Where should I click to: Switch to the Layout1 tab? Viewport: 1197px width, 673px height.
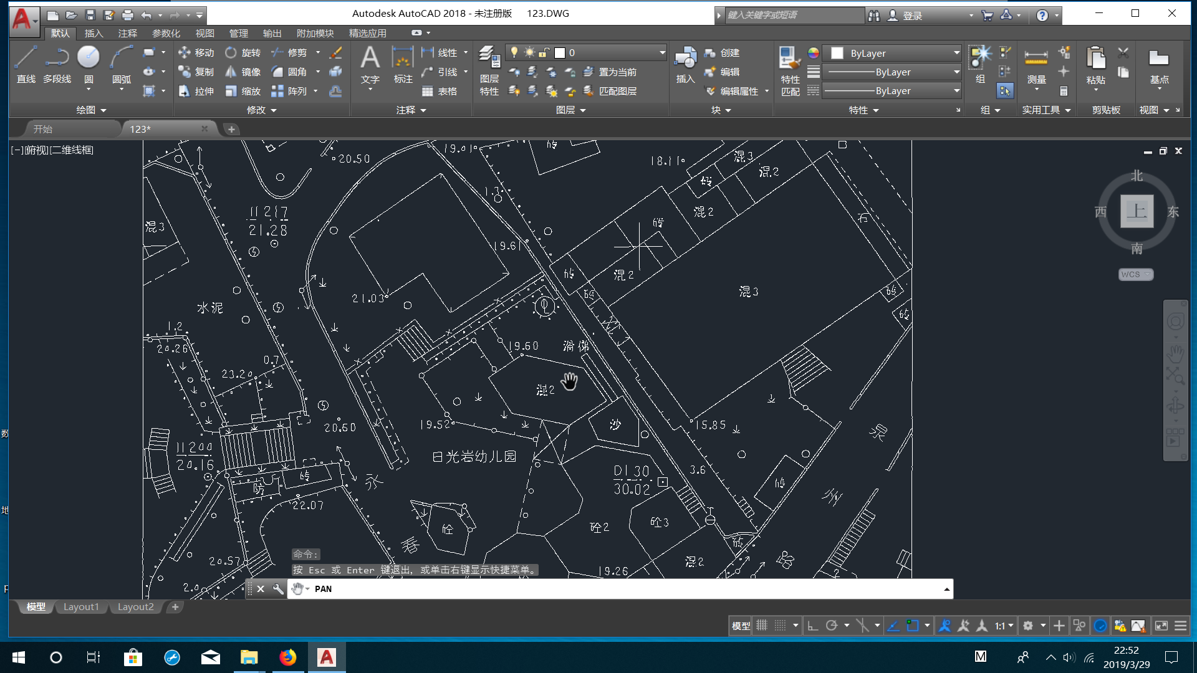(81, 607)
